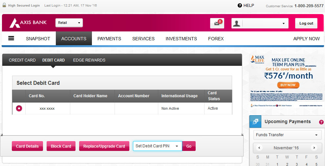
Task: Open the SNAPSHOT menu
Action: click(38, 39)
